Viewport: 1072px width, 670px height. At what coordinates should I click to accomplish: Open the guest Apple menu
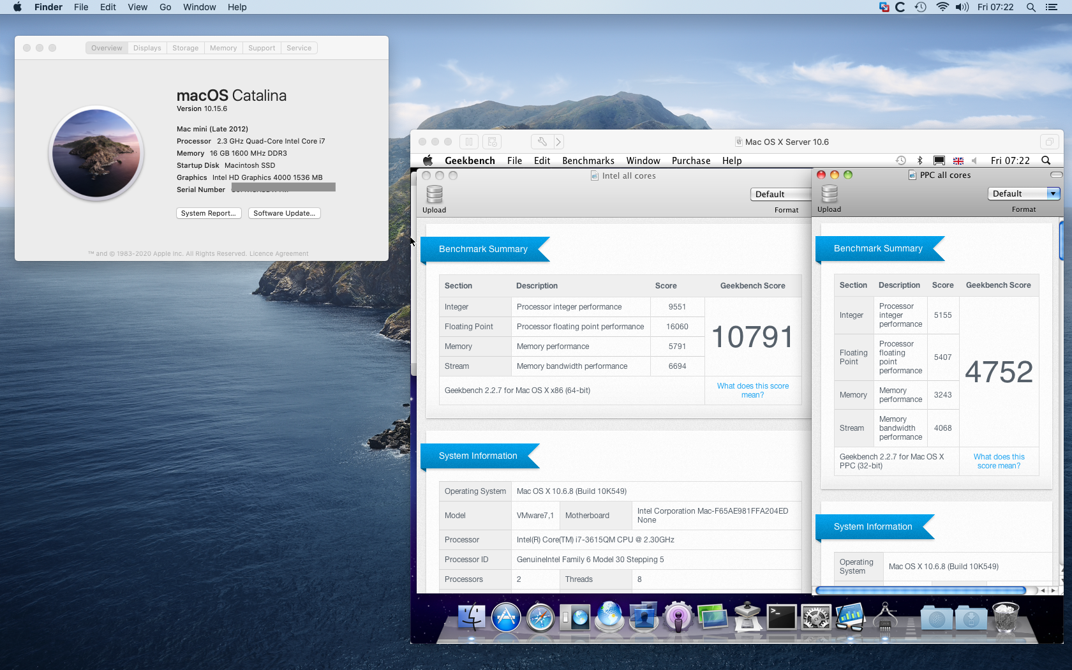pos(428,160)
